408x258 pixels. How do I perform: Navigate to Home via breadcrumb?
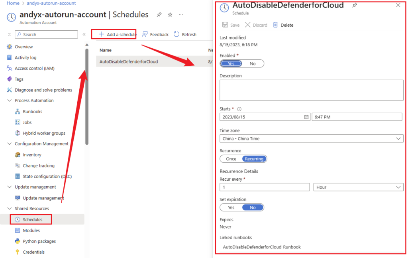click(x=9, y=3)
